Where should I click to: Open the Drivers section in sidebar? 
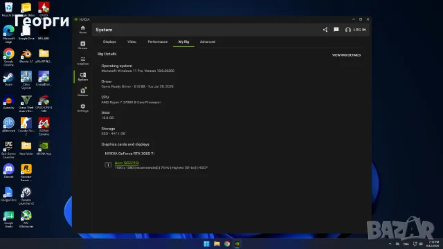tap(83, 45)
